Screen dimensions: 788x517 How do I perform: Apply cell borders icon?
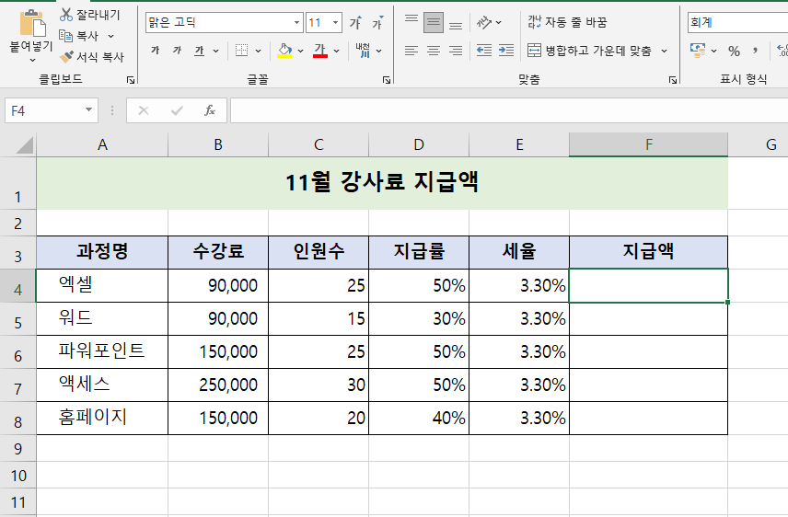tap(242, 51)
